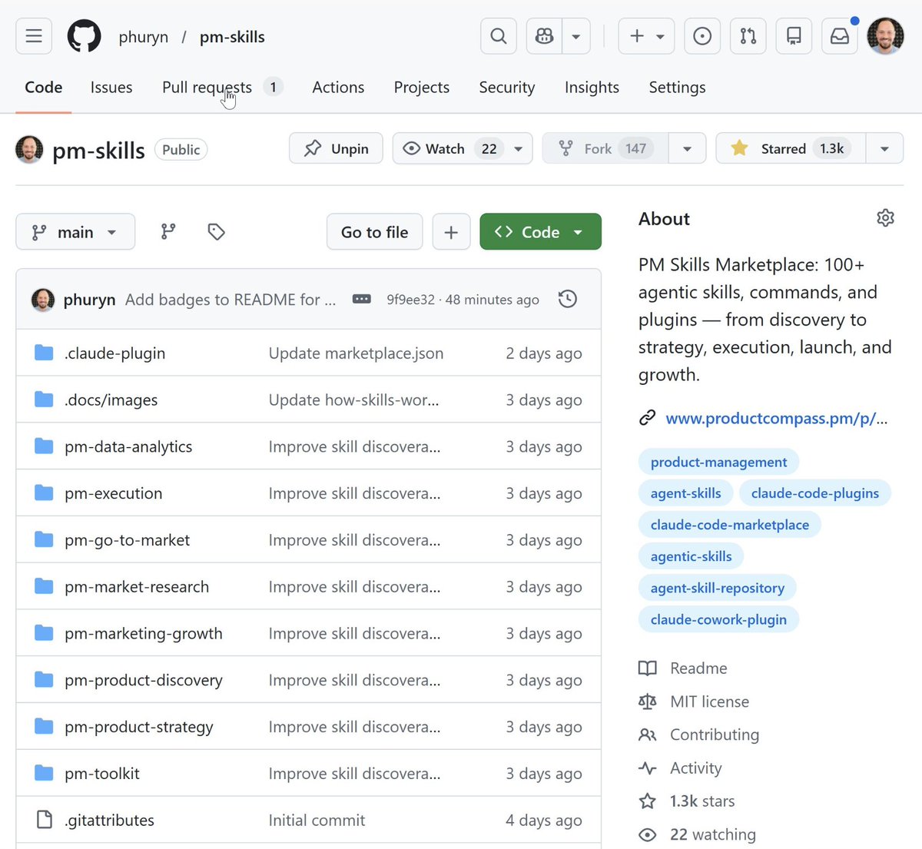Click the Fork button
This screenshot has height=849, width=922.
point(605,149)
